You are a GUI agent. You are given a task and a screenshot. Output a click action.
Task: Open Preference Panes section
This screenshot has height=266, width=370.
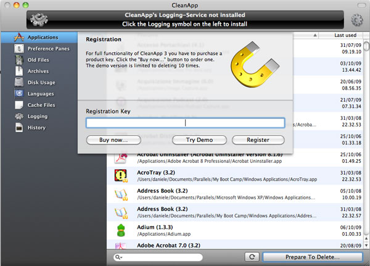coord(49,49)
